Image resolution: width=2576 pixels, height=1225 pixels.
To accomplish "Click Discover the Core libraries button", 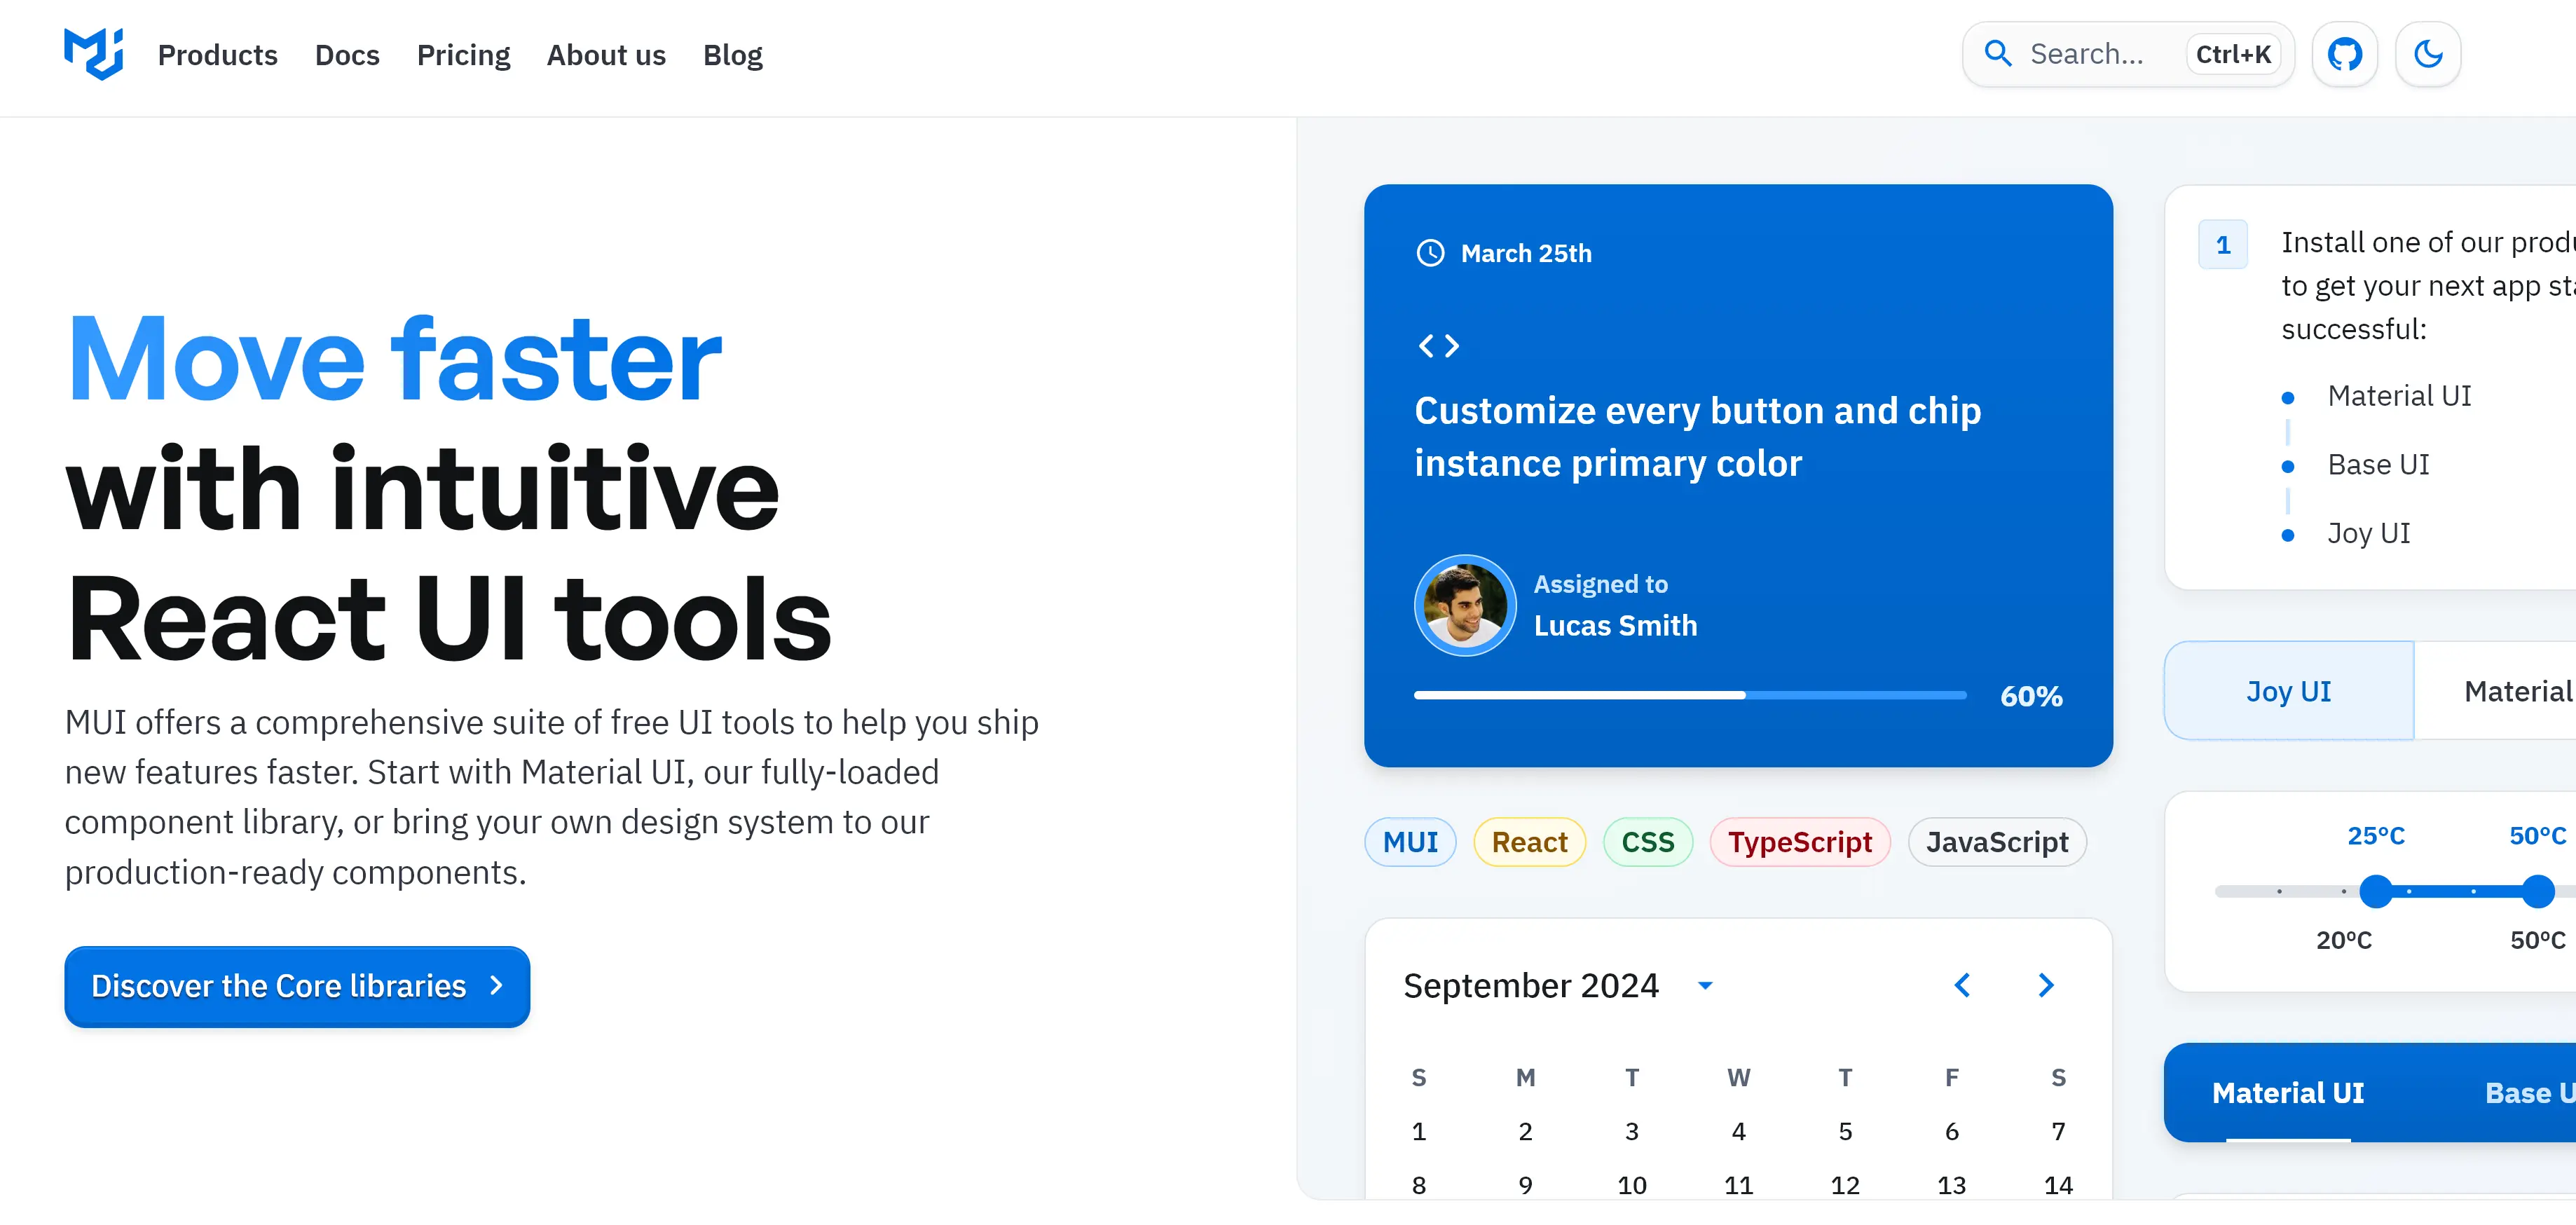I will pos(297,986).
